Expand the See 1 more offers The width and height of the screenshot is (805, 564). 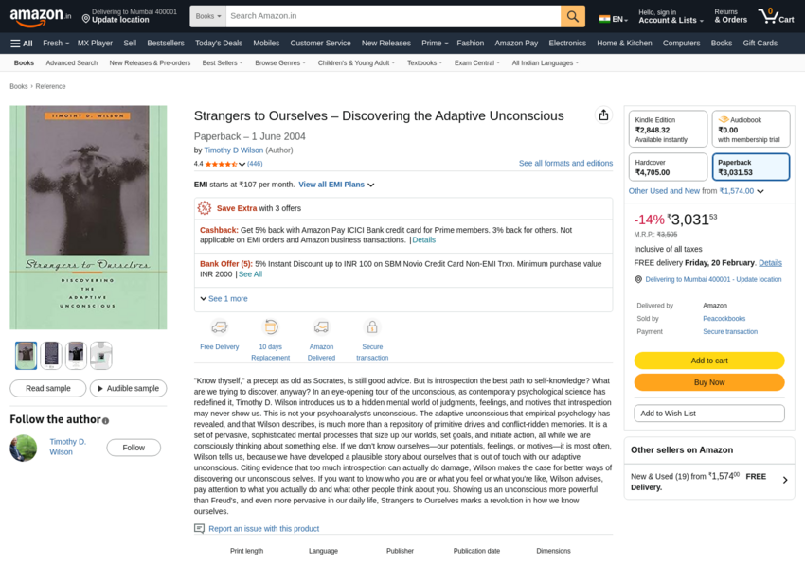[224, 299]
